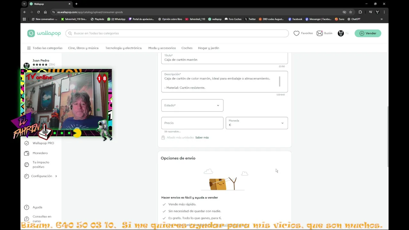Click browser Back arrow
409x230 pixels.
[25, 12]
